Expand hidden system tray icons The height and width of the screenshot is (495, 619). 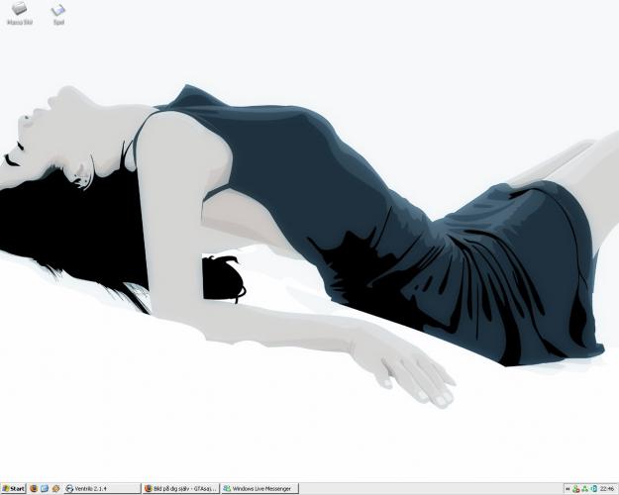567,489
